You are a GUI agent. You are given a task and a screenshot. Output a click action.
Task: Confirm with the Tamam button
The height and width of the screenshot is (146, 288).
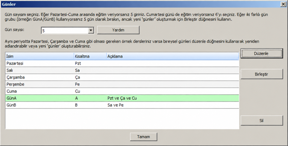[143, 137]
